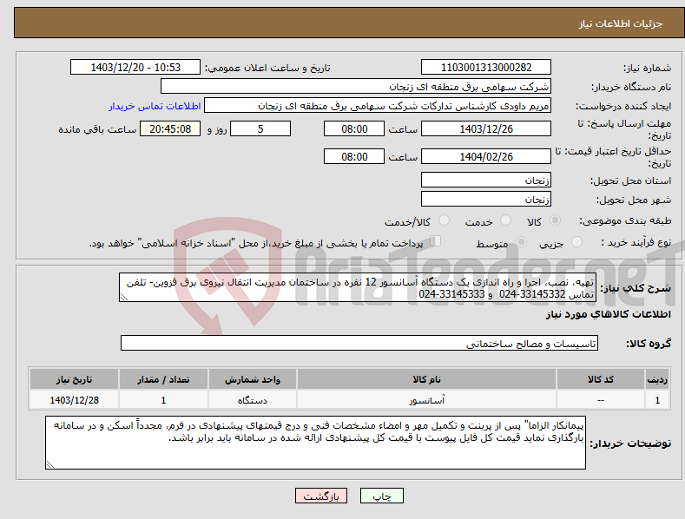Select the کالا/خدمت radio button
685x519 pixels.
[x=444, y=220]
